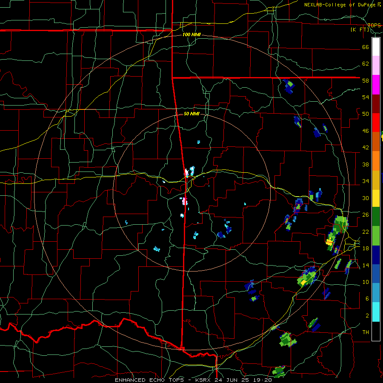The image size is (383, 383).
Task: Click the legend value '18'
Action: (366, 249)
